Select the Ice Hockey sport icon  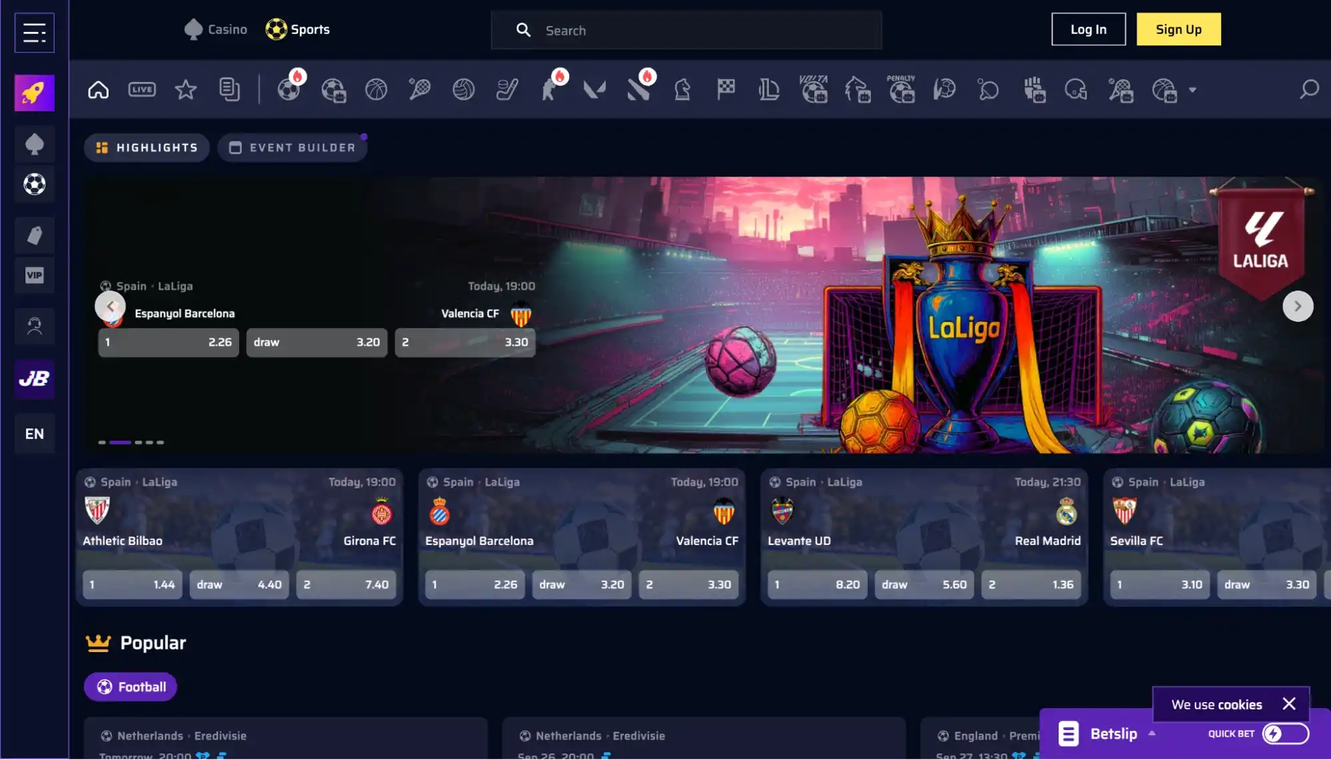pos(507,89)
